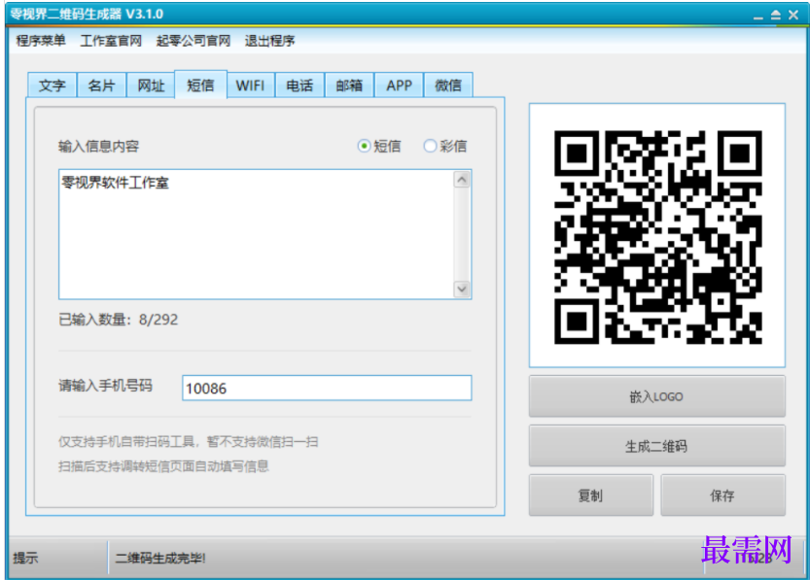Click the 输入信息内容 label
Viewport: 810px width, 580px height.
coord(98,147)
